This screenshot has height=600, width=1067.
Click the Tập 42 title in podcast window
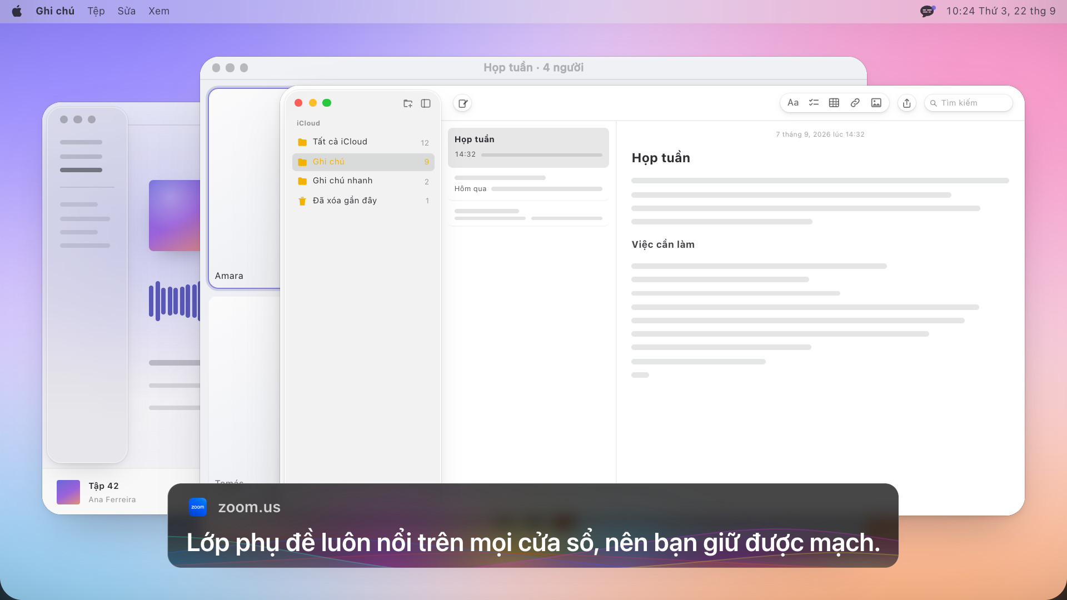point(104,486)
